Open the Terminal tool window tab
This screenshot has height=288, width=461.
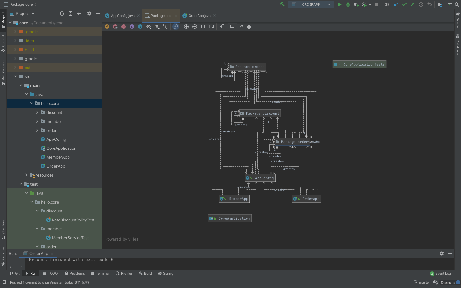pos(100,273)
